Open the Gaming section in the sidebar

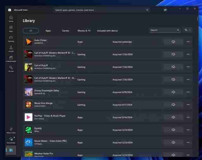[x=11, y=39]
